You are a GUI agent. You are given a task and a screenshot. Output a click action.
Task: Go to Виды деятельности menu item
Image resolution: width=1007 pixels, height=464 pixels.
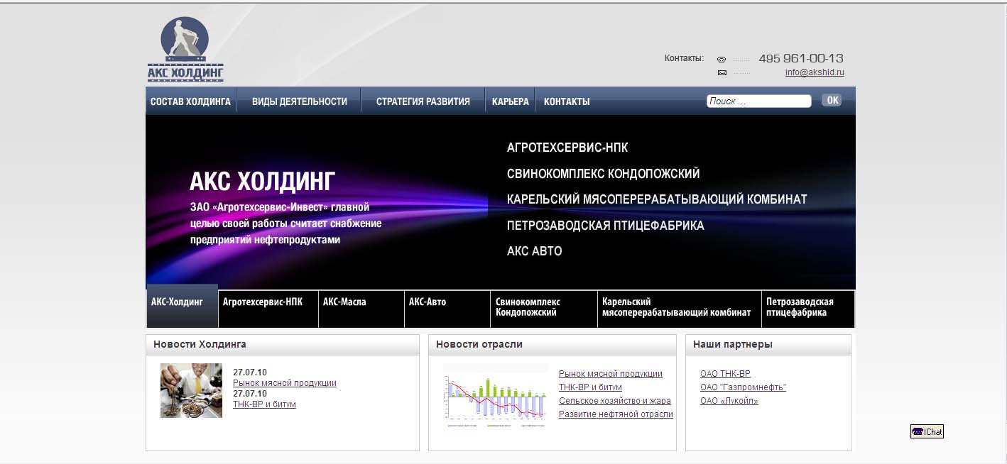(299, 101)
